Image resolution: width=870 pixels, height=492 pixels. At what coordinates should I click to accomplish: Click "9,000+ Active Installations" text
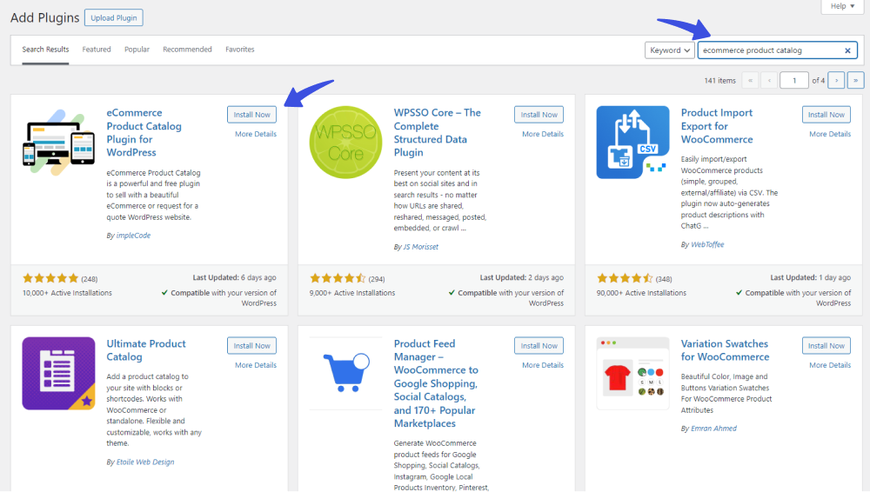coord(352,293)
